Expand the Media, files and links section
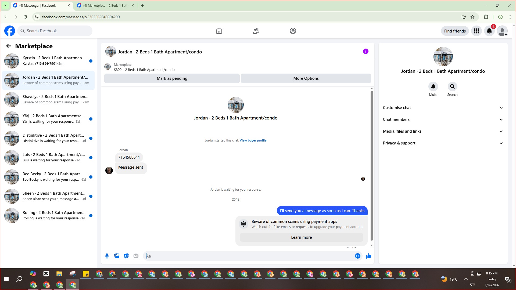This screenshot has width=516, height=290. pos(443,131)
